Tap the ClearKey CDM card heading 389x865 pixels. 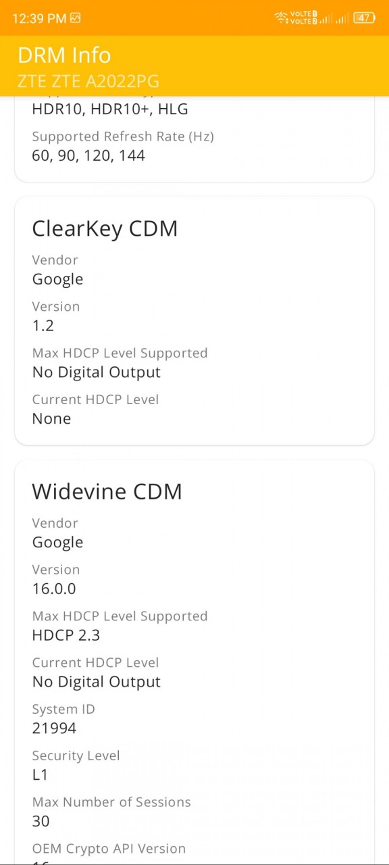105,228
